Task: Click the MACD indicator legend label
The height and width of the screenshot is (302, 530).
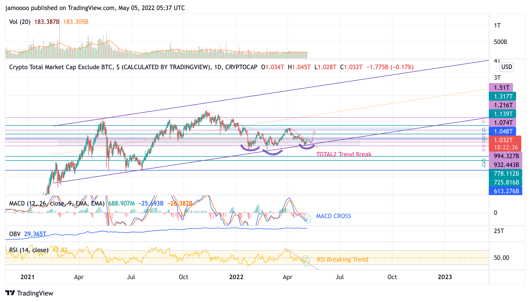Action: [57, 203]
